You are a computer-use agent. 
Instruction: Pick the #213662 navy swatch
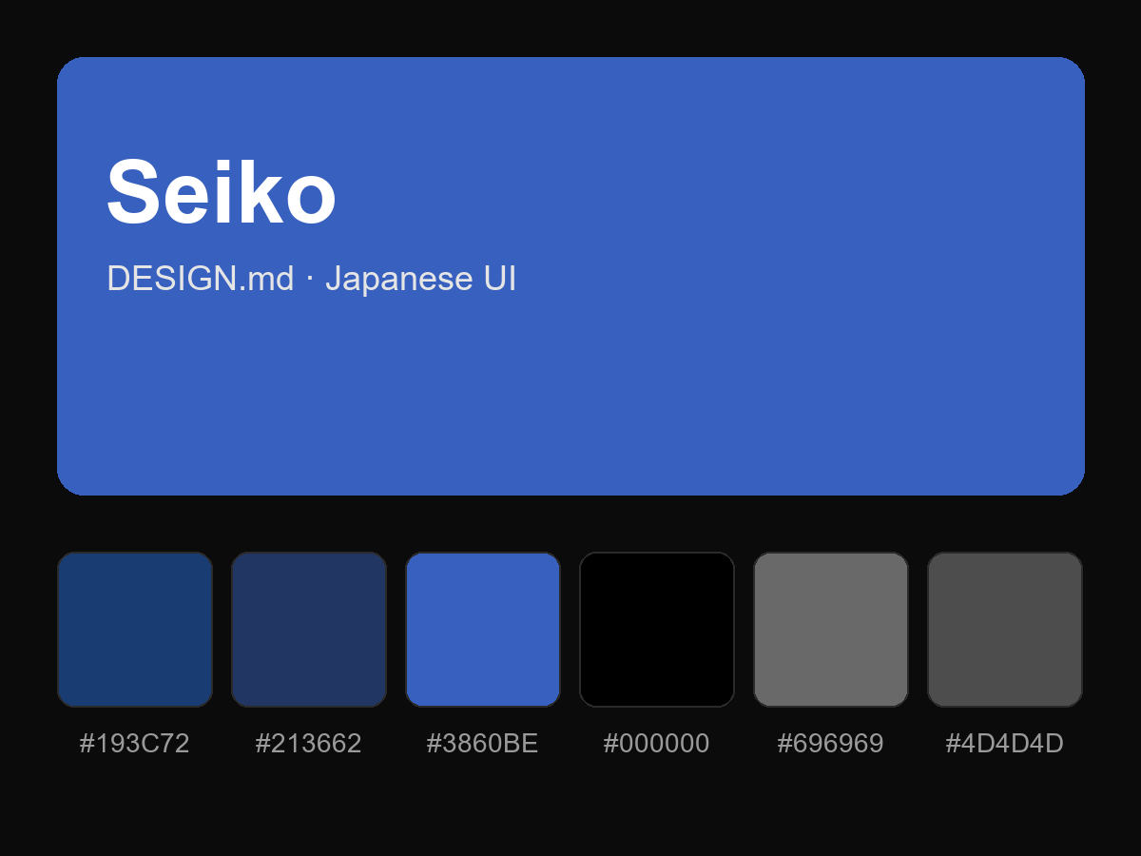click(309, 630)
